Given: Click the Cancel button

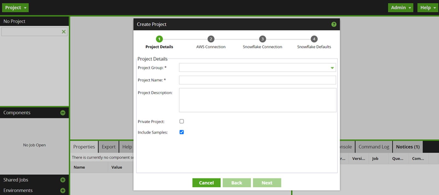Looking at the screenshot, I should pyautogui.click(x=206, y=183).
